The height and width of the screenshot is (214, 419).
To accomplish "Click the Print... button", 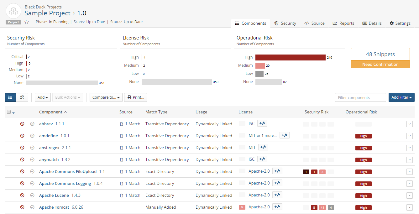I will click(135, 97).
